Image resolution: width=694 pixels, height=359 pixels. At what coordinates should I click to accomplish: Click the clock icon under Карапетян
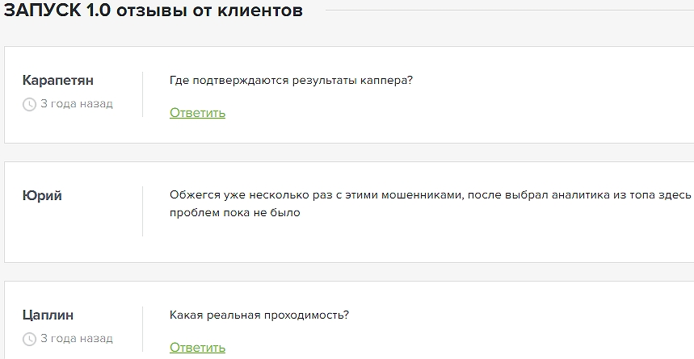pos(29,104)
